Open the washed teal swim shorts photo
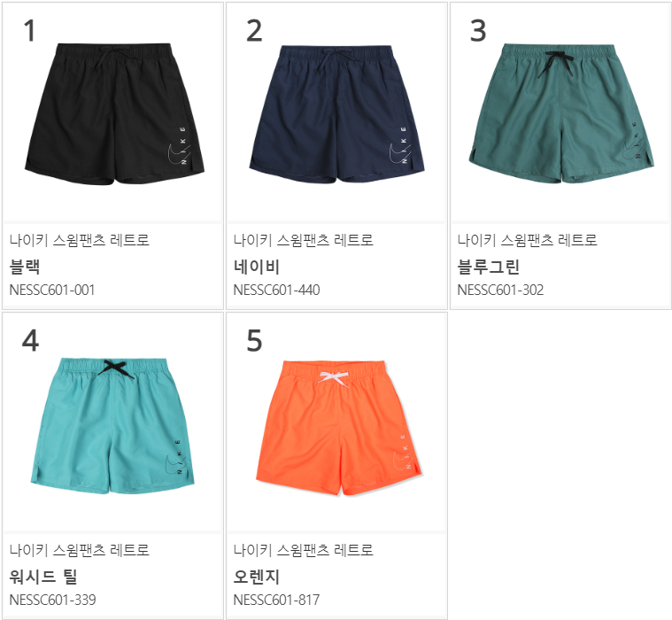Image resolution: width=672 pixels, height=620 pixels. coord(112,426)
